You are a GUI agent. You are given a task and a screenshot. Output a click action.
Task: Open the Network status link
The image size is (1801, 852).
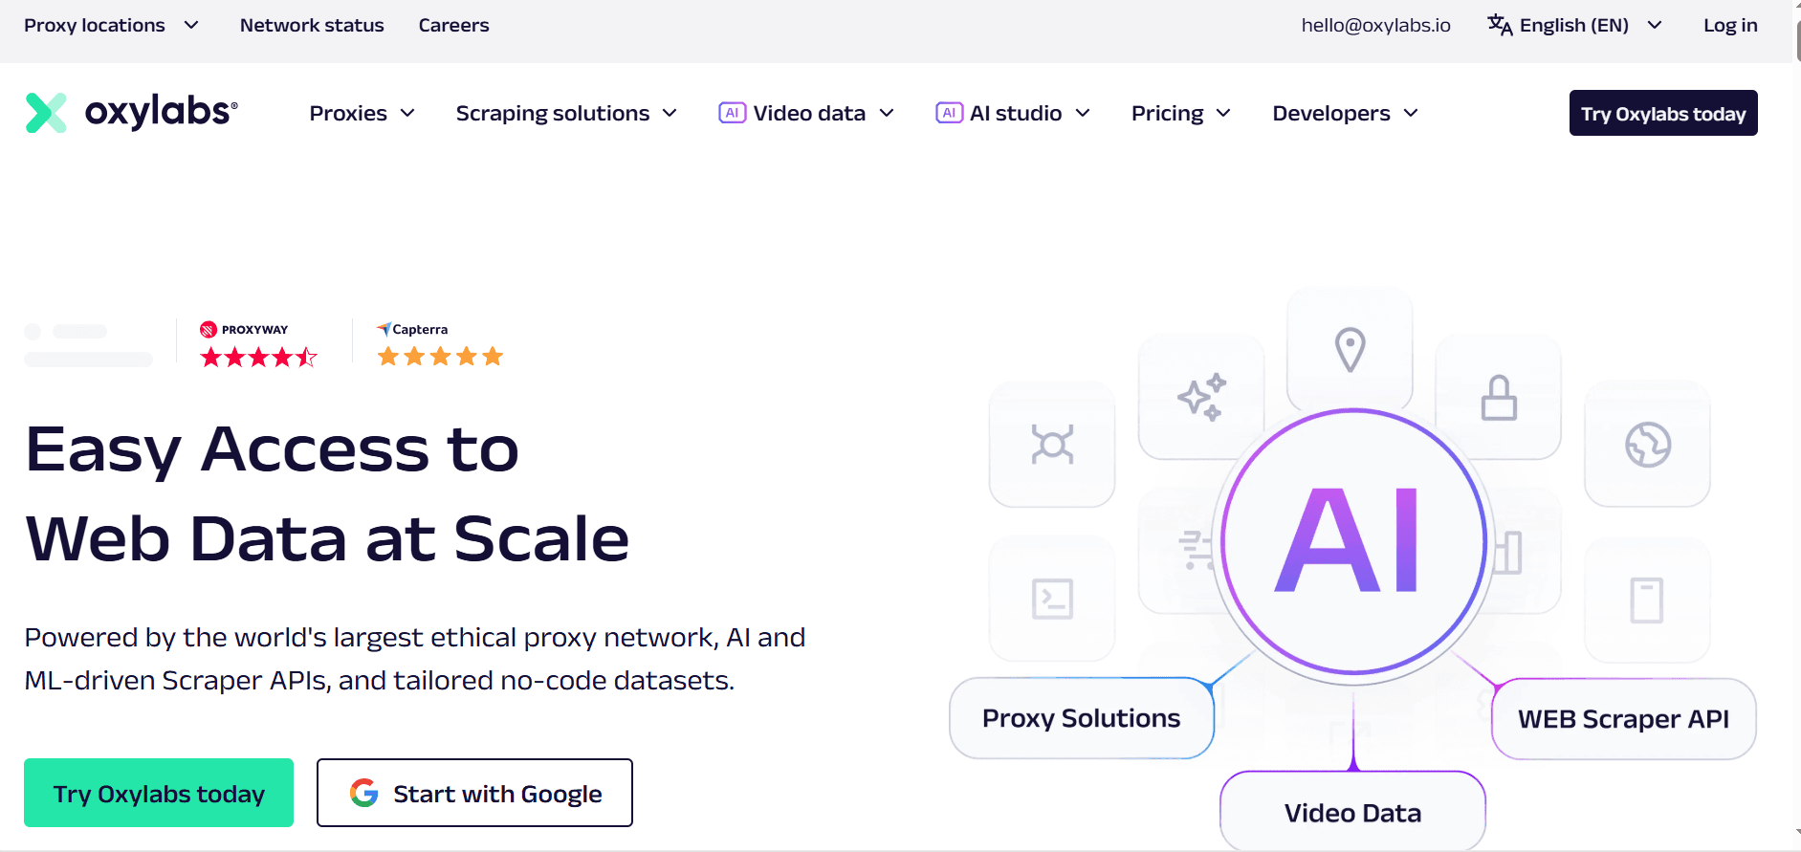tap(312, 25)
